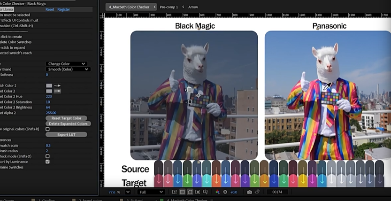Click the Swatch scale value 0.3
391x201 pixels.
tap(48, 146)
